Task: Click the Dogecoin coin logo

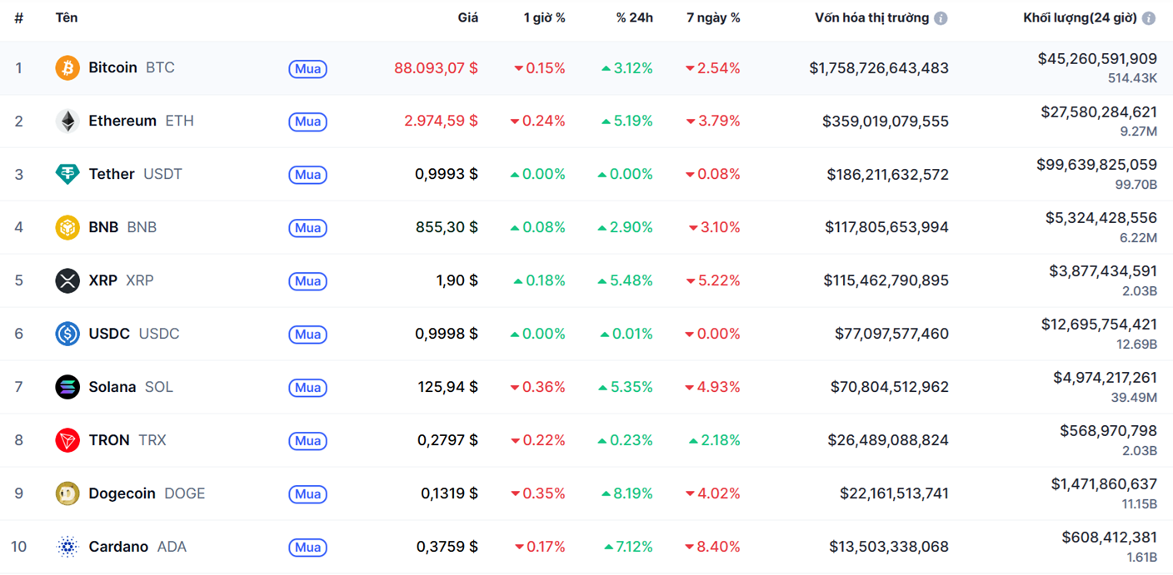Action: 67,493
